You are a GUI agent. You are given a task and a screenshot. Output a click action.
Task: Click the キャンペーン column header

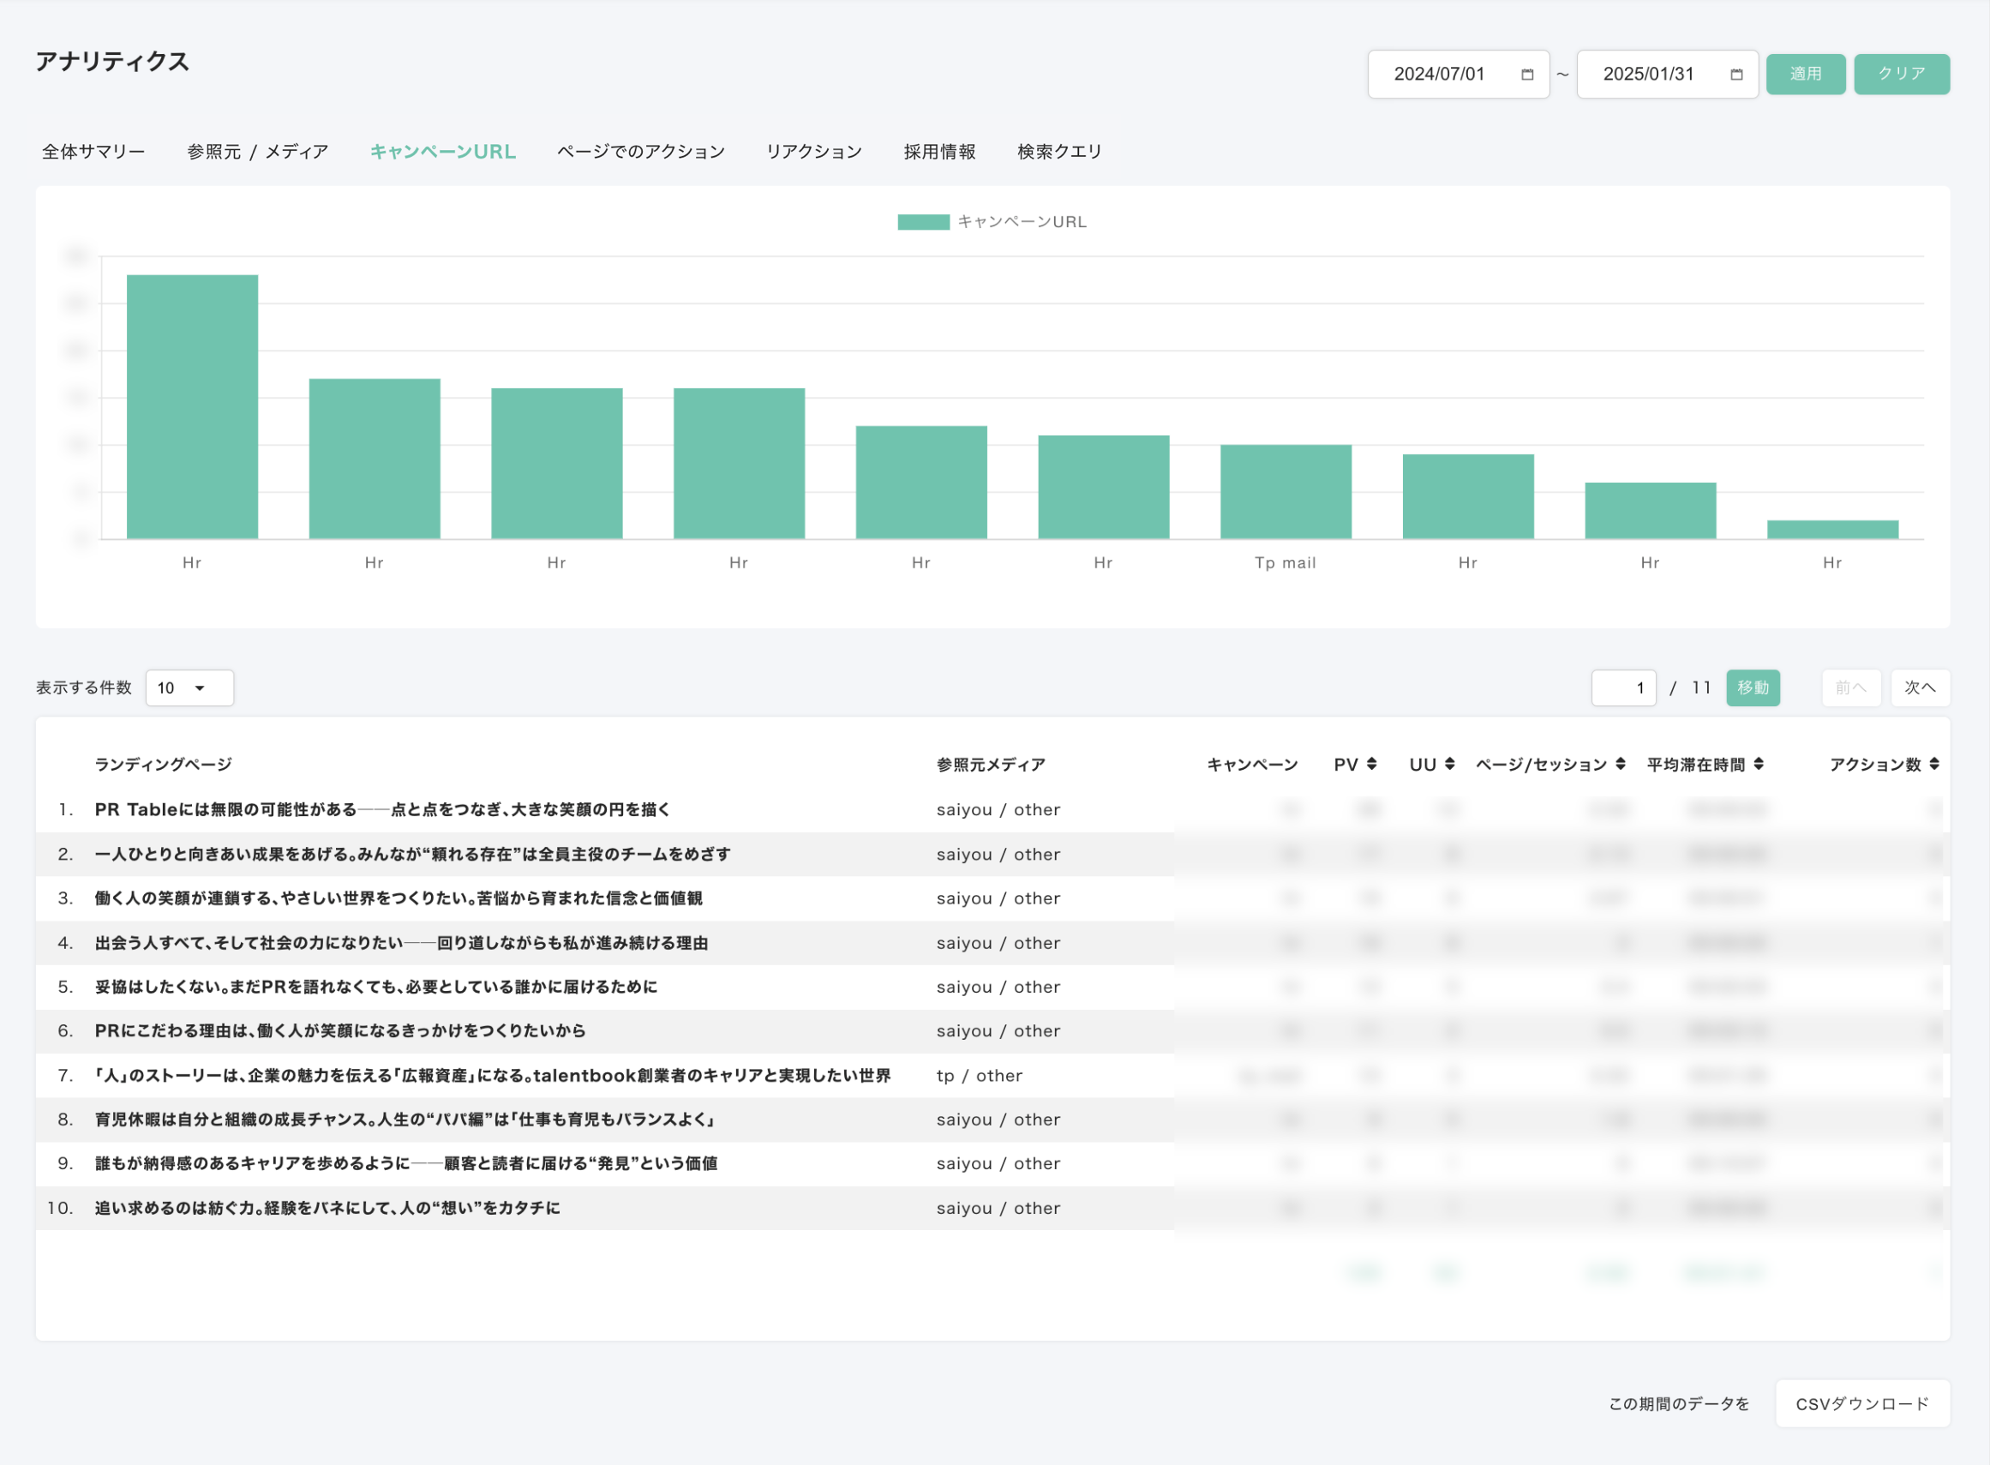pyautogui.click(x=1251, y=765)
